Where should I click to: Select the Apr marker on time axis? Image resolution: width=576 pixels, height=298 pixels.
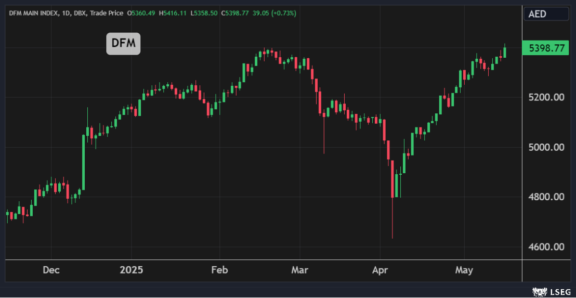click(x=380, y=270)
